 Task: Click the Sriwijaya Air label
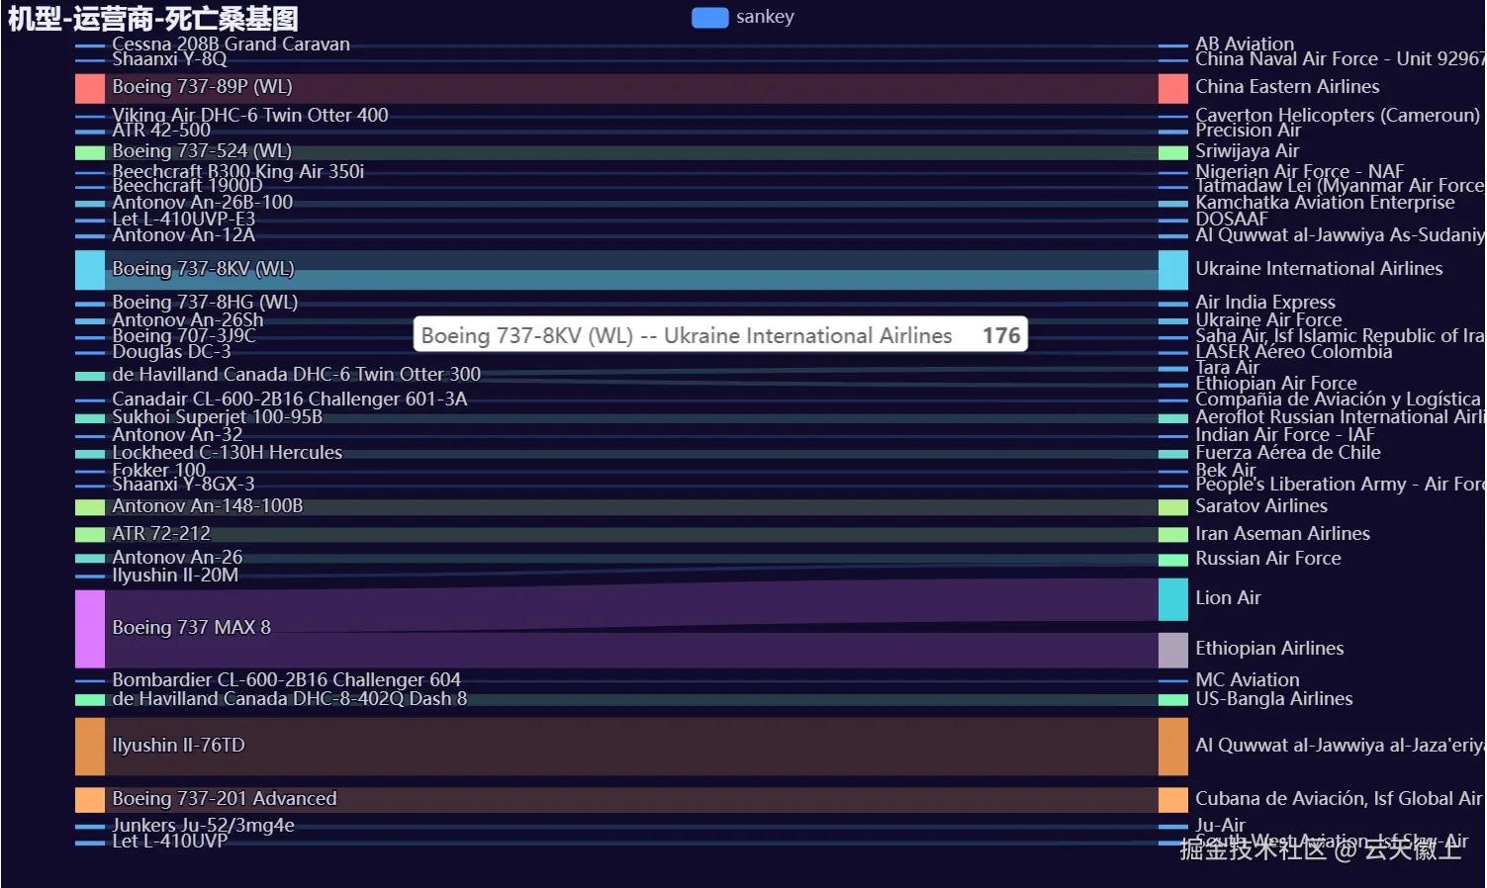1247,151
